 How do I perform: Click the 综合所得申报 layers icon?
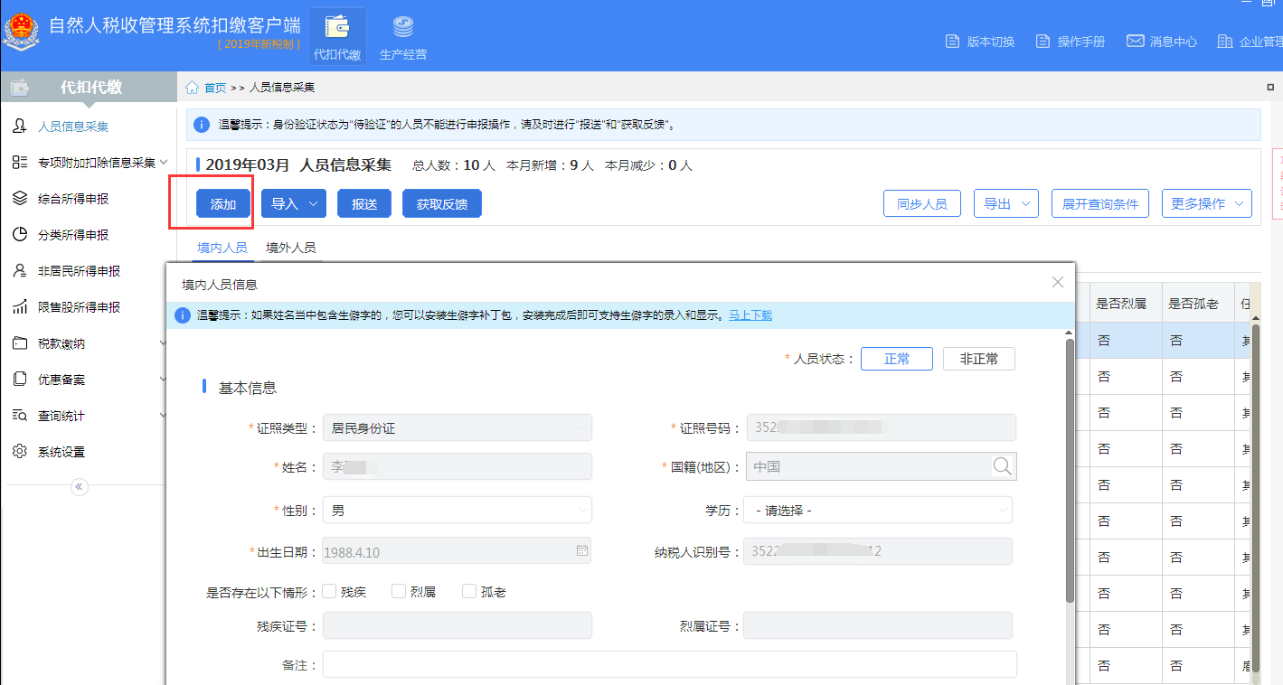pyautogui.click(x=19, y=199)
